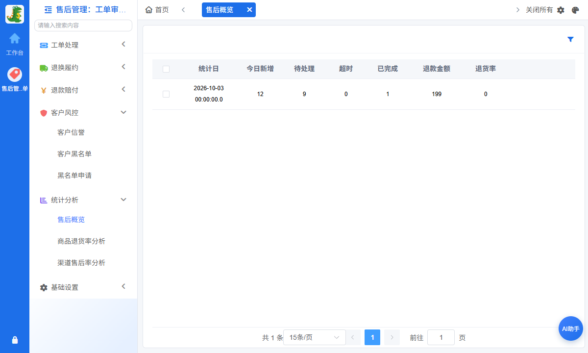
Task: Expand the 退款赔付 menu chevron
Action: tap(123, 89)
